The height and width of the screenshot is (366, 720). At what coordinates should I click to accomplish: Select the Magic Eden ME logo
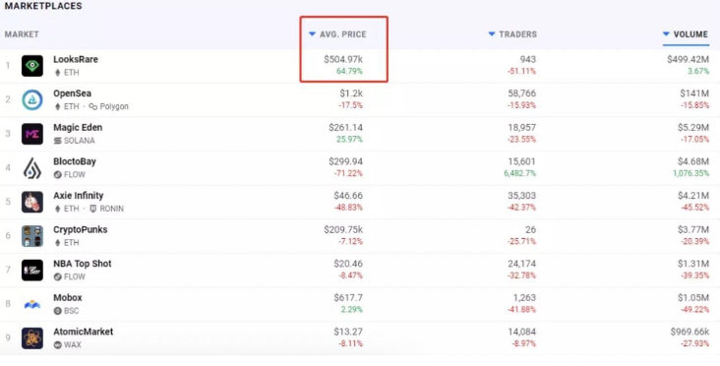32,134
